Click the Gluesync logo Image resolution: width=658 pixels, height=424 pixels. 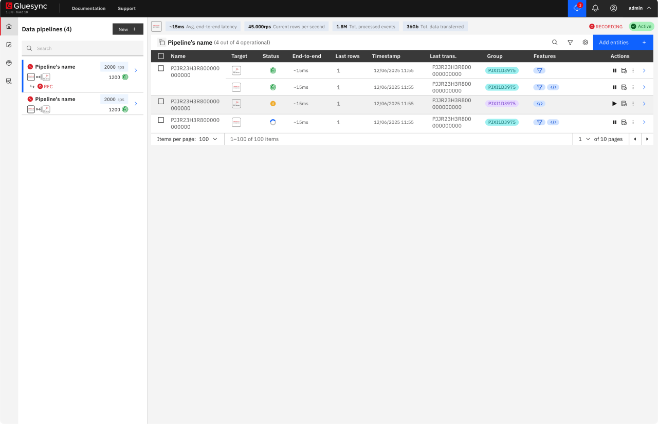[26, 7]
